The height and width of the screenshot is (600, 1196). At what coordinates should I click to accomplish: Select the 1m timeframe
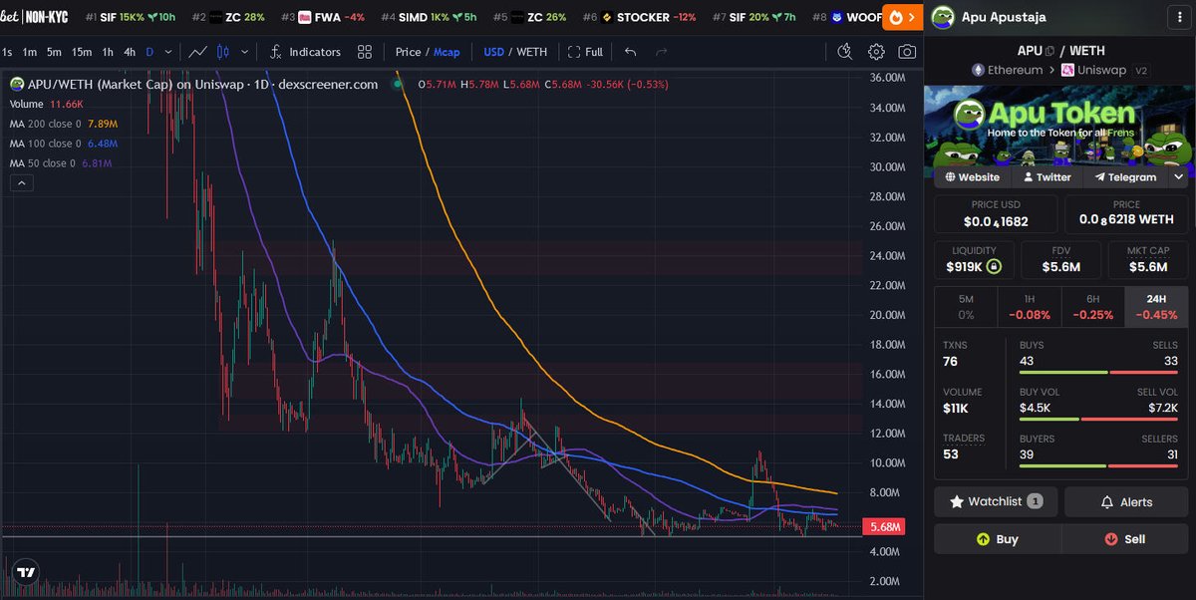[x=30, y=52]
